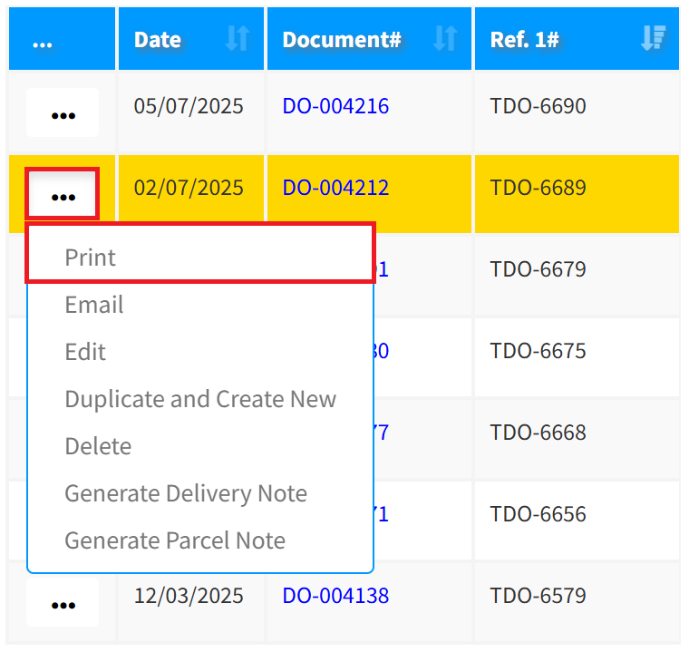This screenshot has width=689, height=652.
Task: Choose Delete in the actions menu
Action: coord(98,446)
